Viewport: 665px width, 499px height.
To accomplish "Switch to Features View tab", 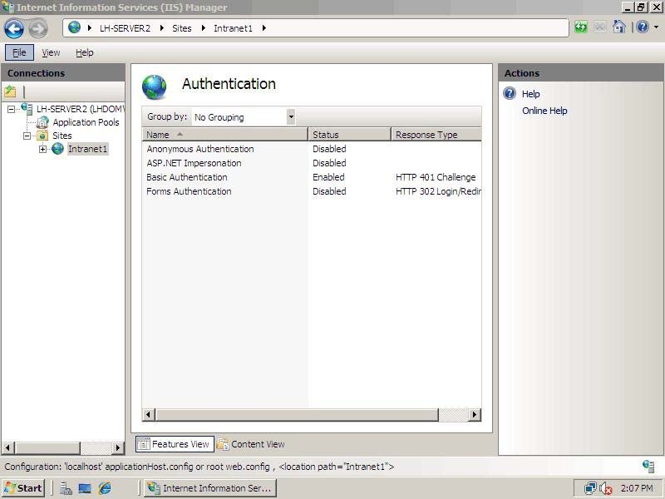I will [175, 444].
